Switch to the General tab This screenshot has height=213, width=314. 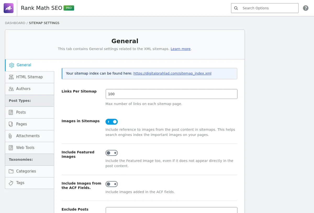click(30, 65)
